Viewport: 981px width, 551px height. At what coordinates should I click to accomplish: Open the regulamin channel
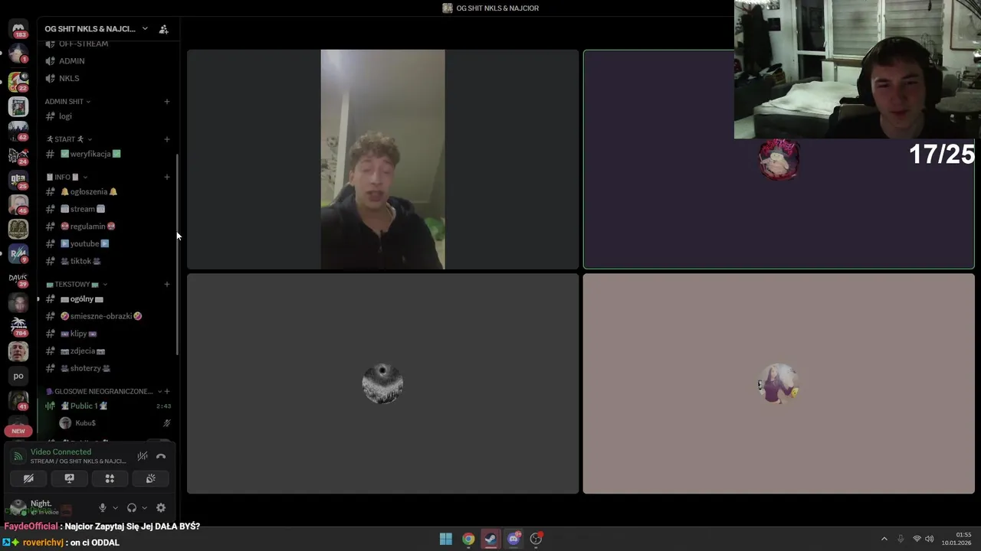point(107,227)
